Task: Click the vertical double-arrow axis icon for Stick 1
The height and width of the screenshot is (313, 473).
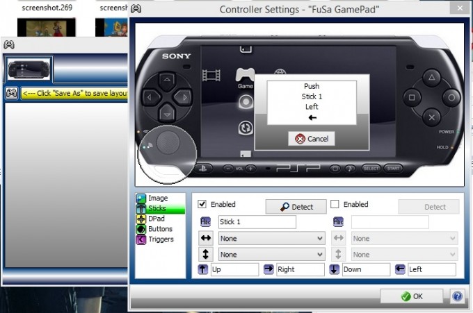Action: (206, 254)
